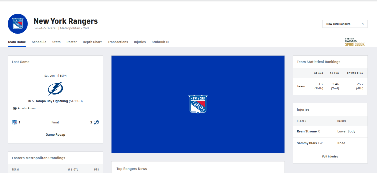377x173 pixels.
Task: Click the PTS column header in standings
Action: [x=96, y=169]
